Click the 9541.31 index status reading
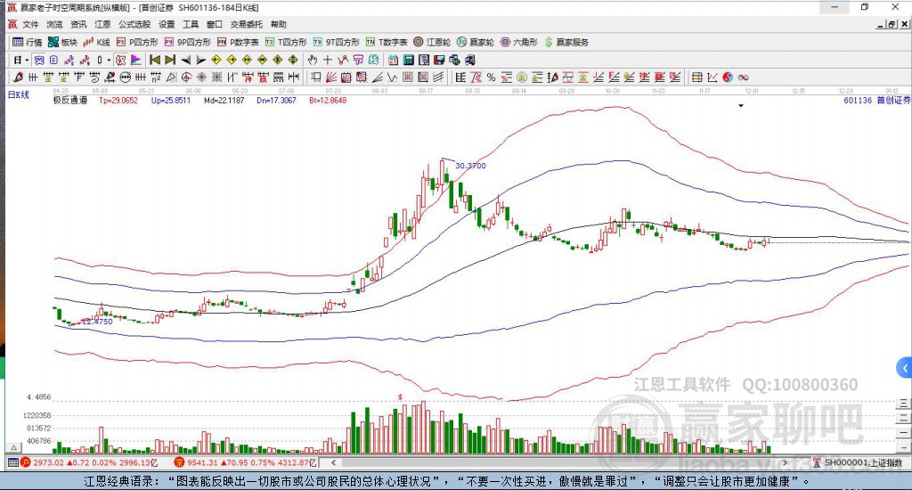This screenshot has width=912, height=490. 202,462
